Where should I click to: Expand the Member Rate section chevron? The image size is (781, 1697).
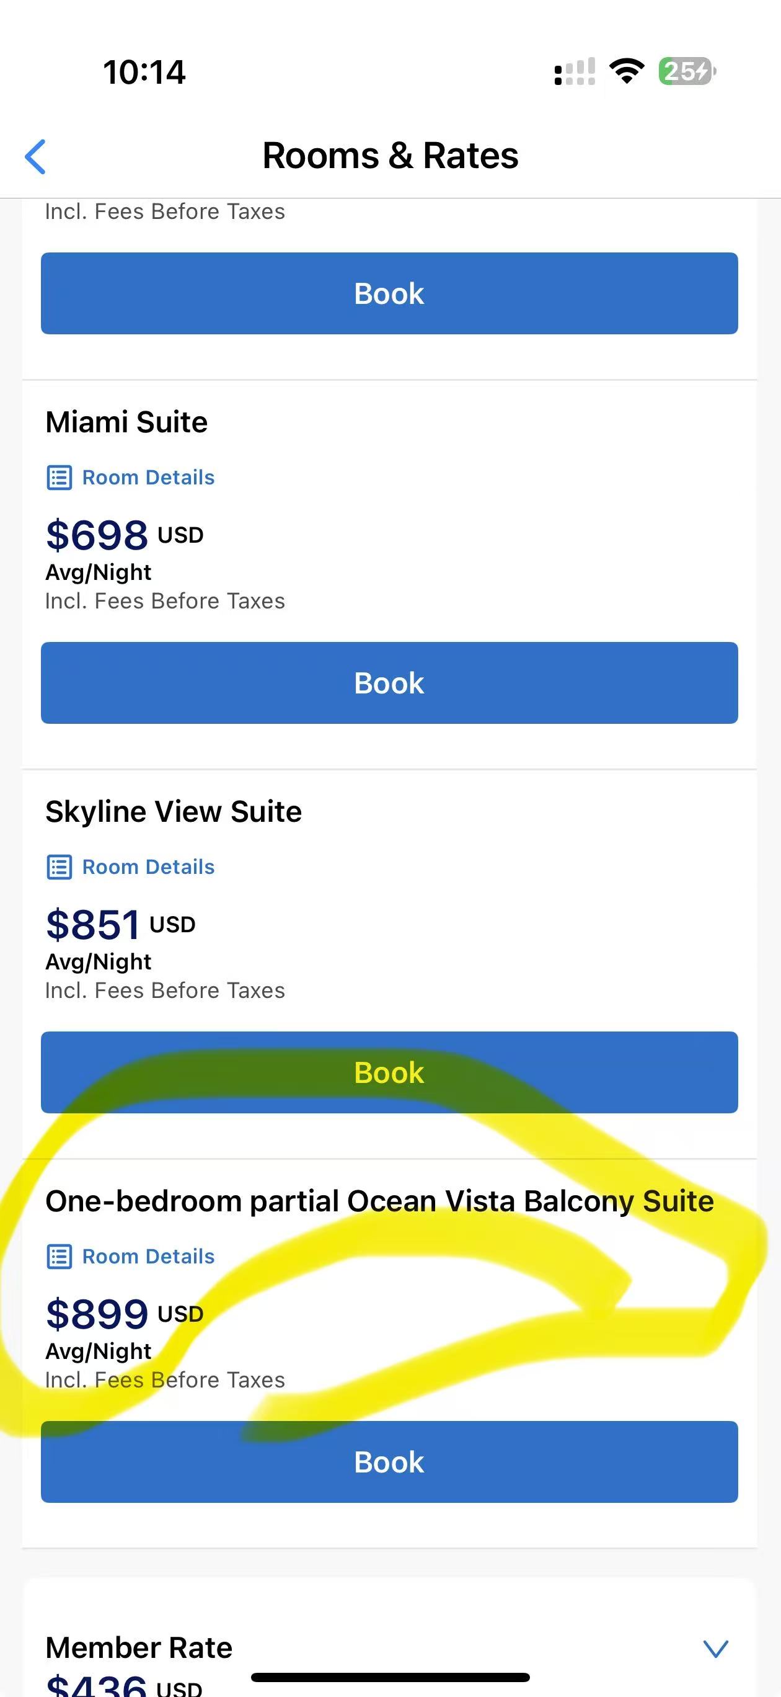coord(715,1647)
